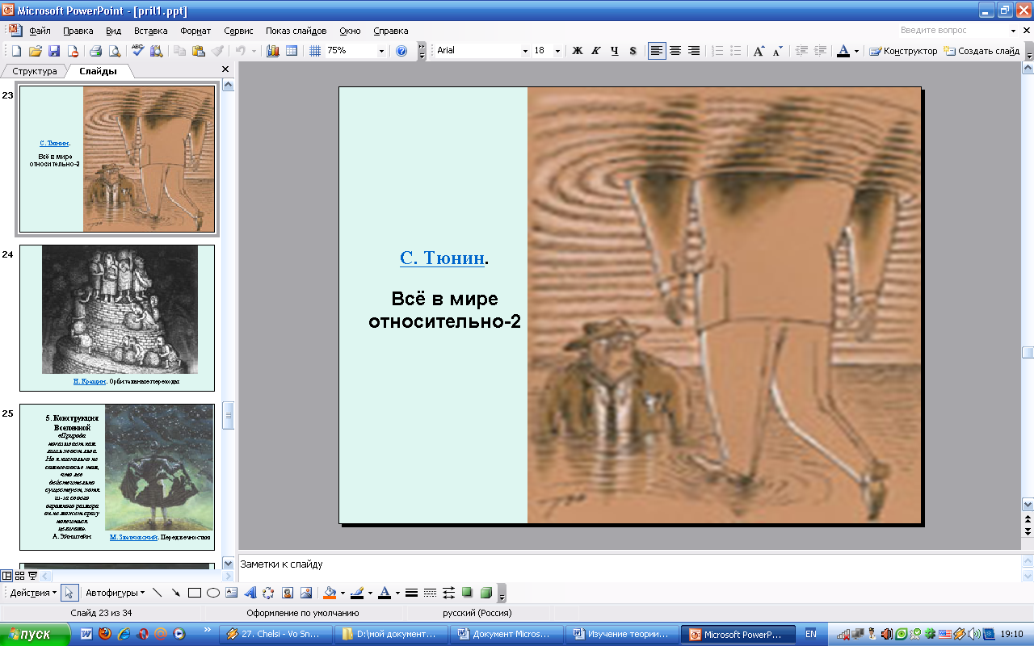Click the Конструктор design button
This screenshot has height=646, width=1034.
[903, 51]
